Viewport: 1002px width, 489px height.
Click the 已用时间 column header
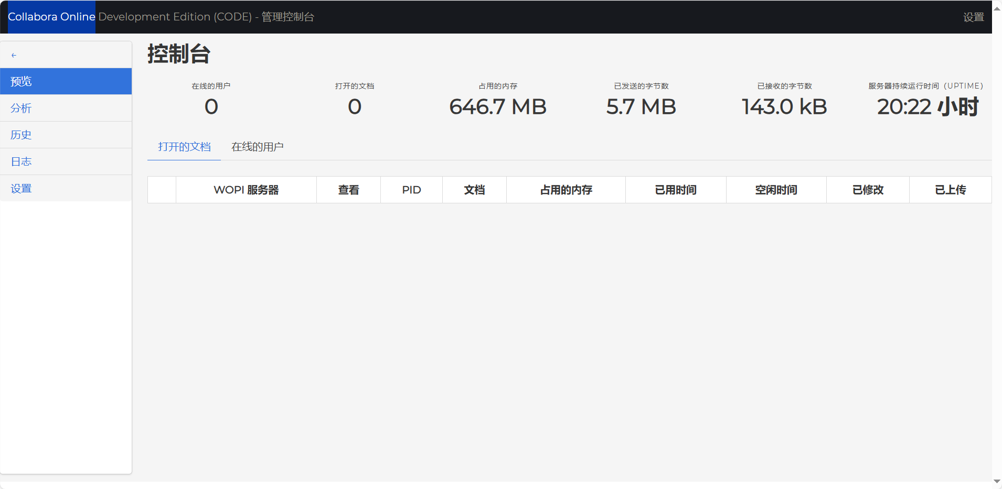[676, 190]
